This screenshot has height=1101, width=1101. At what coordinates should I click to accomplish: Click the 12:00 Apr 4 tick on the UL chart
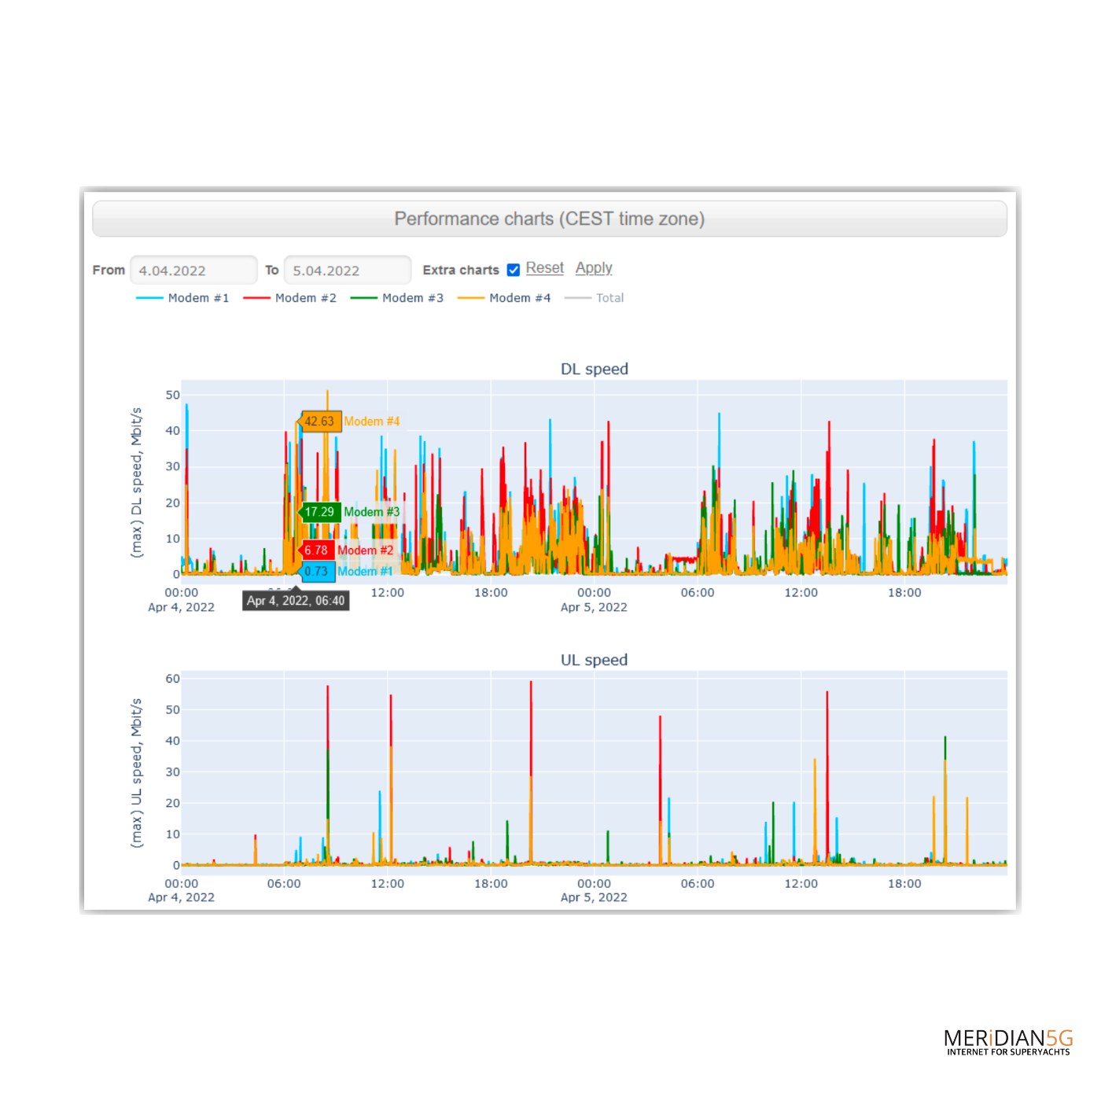click(x=388, y=884)
